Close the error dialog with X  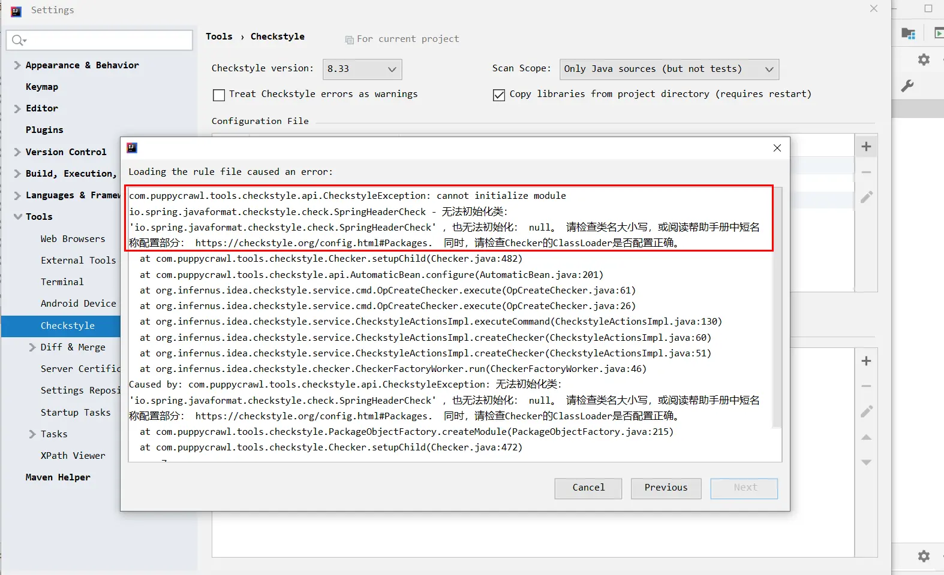point(777,148)
